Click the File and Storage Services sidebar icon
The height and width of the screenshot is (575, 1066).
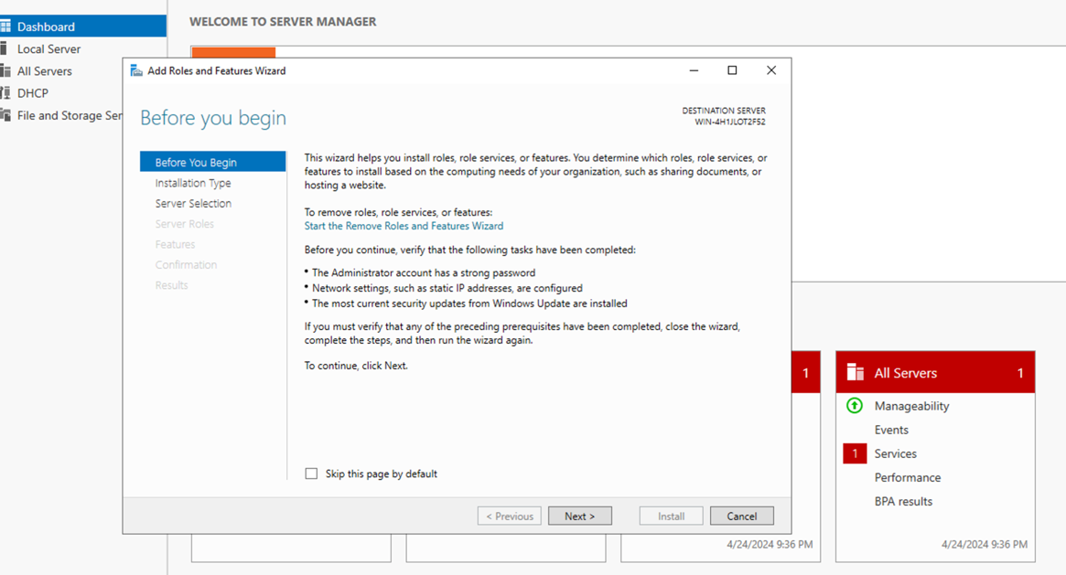pyautogui.click(x=5, y=115)
